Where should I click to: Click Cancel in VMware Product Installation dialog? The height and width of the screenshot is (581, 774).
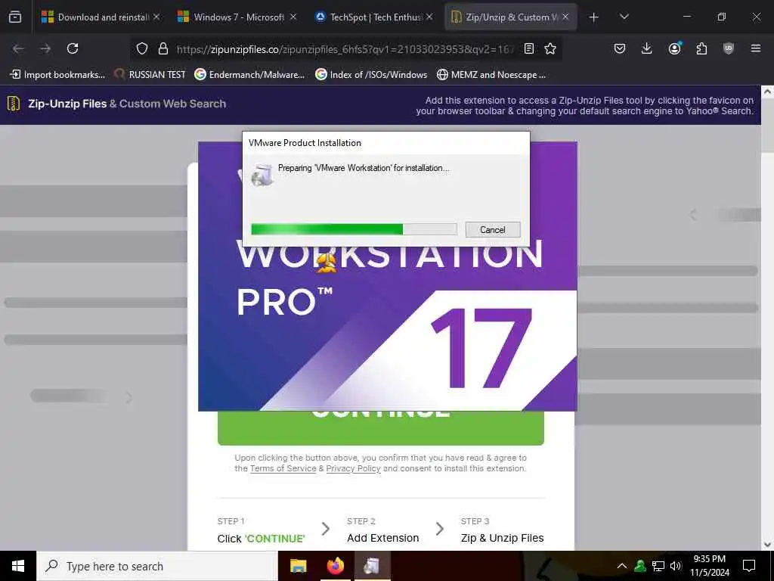pyautogui.click(x=493, y=230)
